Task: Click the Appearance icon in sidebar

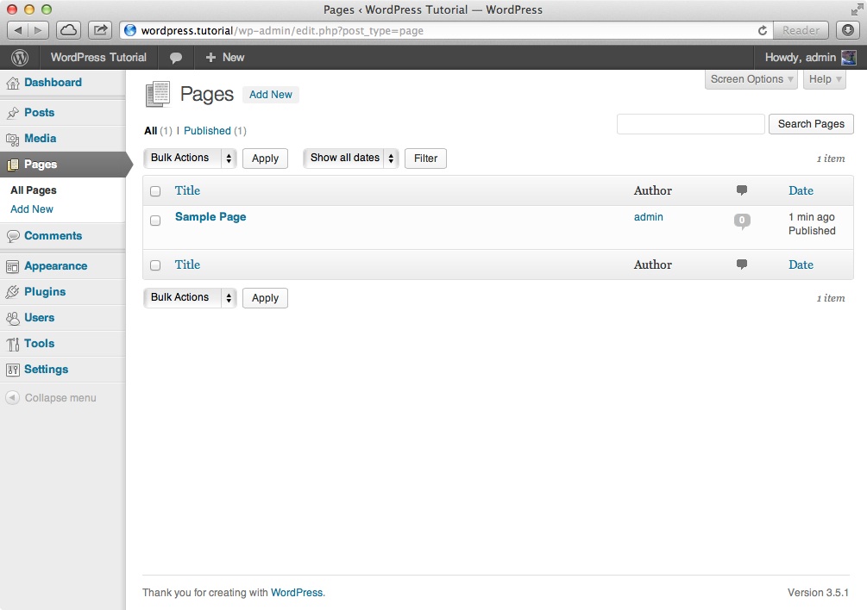Action: [x=13, y=266]
